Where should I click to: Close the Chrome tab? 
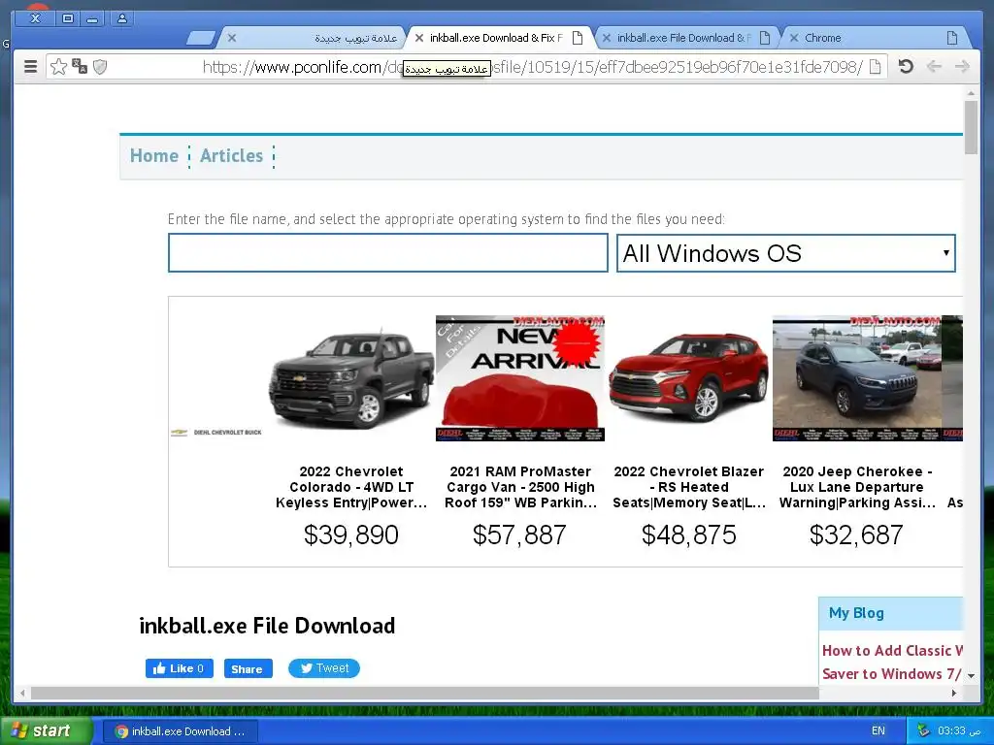[794, 38]
